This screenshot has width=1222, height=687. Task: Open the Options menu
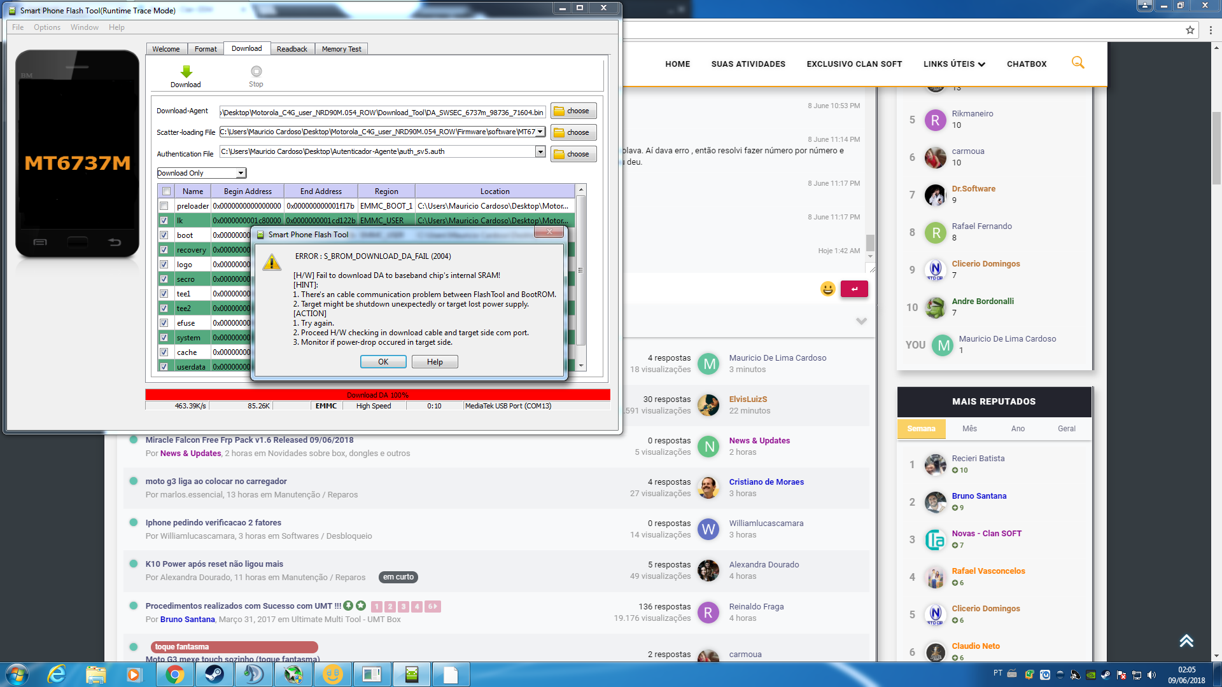coord(47,27)
